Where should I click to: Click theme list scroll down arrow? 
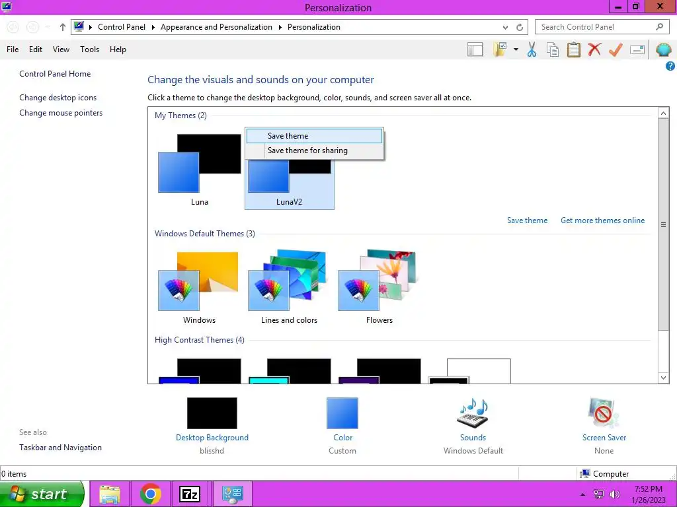tap(663, 378)
